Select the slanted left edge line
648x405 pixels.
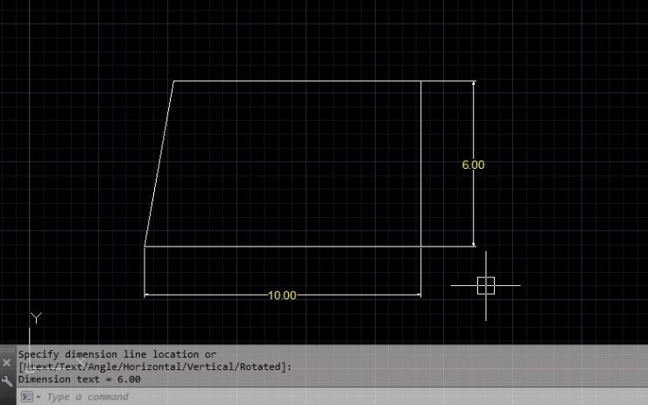[x=159, y=164]
